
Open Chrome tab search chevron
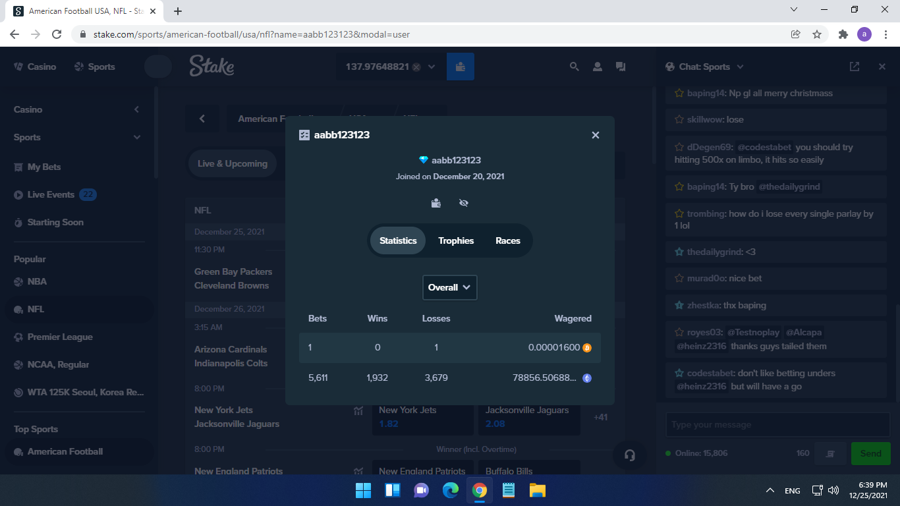tap(794, 10)
